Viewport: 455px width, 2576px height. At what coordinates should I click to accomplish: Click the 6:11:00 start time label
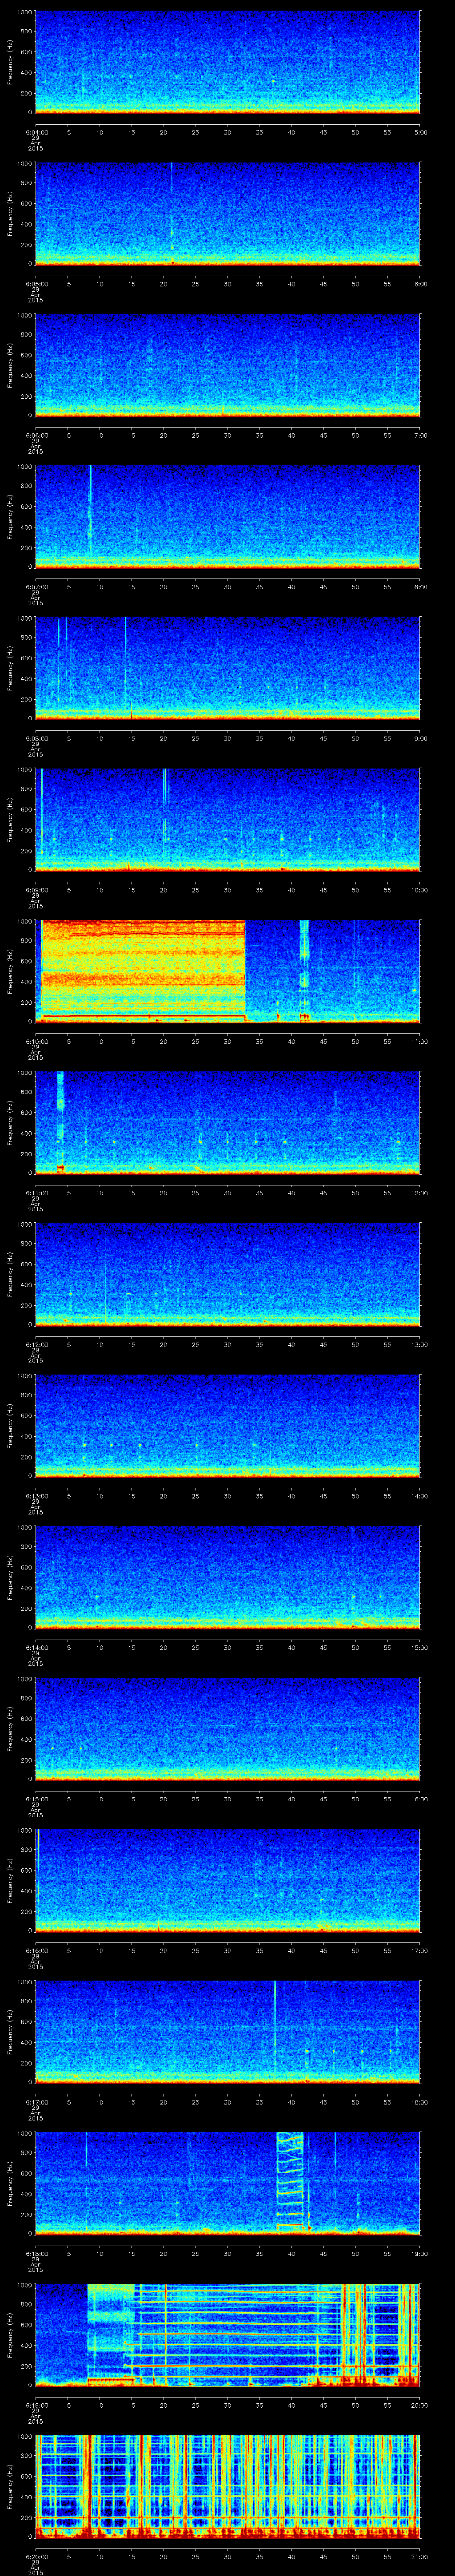coord(36,1192)
